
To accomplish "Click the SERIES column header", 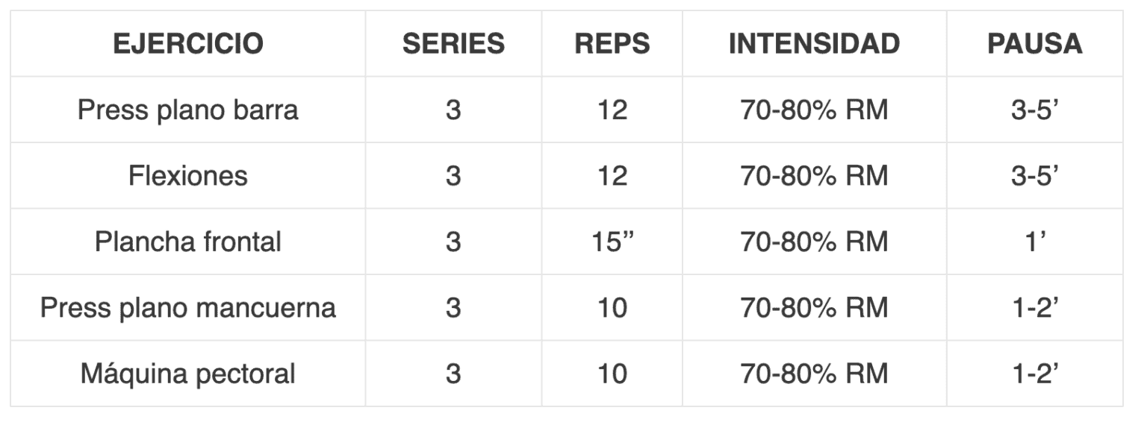I will coord(453,44).
